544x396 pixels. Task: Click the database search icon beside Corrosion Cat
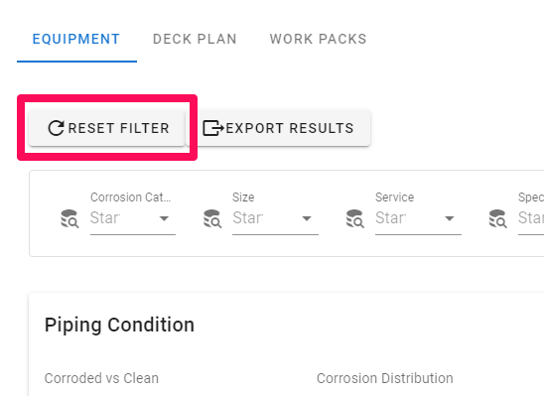69,218
